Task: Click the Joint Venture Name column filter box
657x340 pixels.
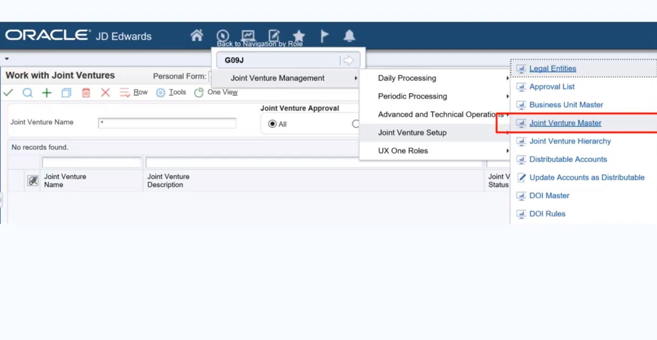Action: 92,162
